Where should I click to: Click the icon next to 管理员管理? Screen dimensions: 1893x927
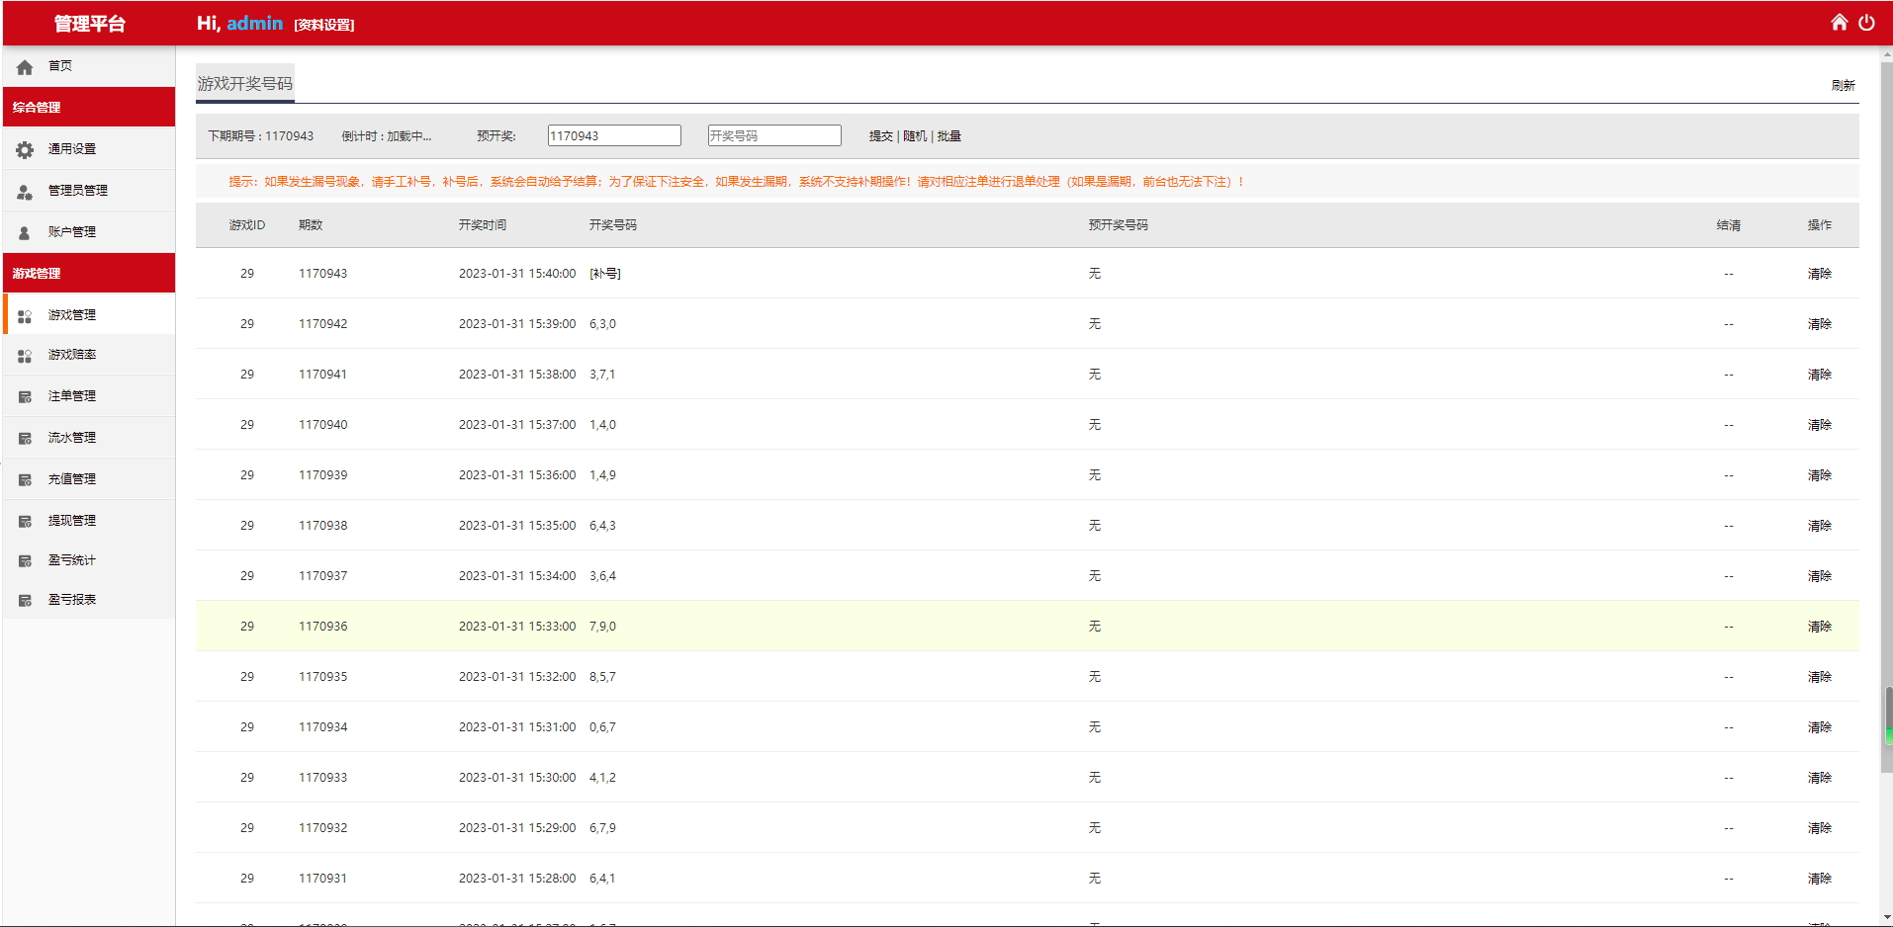pyautogui.click(x=25, y=192)
